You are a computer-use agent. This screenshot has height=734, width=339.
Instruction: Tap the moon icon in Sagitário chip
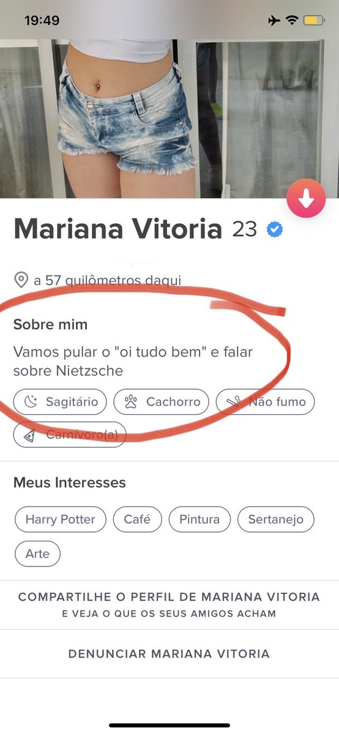coord(31,402)
